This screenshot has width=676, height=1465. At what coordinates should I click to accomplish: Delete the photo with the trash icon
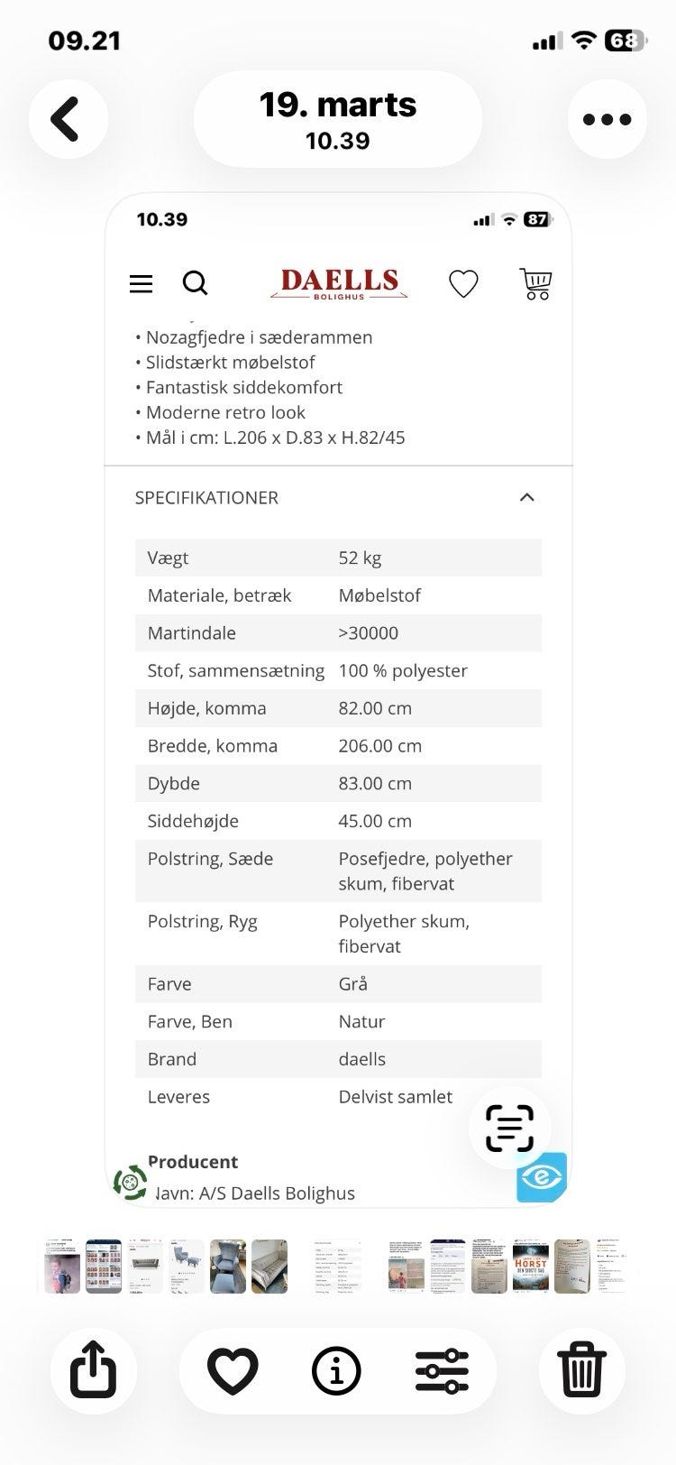tap(581, 1370)
